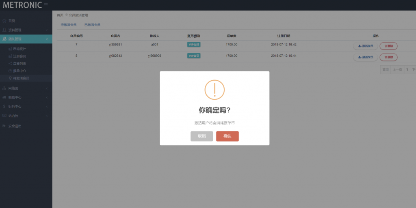Click the team icon for 团队管理

click(x=4, y=39)
